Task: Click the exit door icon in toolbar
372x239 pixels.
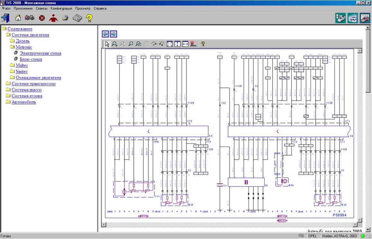Action: pos(5,18)
